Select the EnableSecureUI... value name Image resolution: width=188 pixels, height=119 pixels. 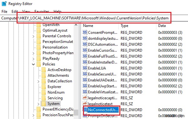click(x=102, y=74)
